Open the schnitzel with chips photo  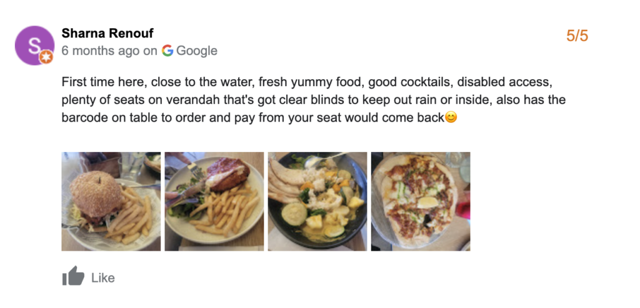coord(214,201)
